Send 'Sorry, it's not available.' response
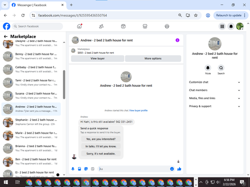250x187 pixels. [x=101, y=154]
